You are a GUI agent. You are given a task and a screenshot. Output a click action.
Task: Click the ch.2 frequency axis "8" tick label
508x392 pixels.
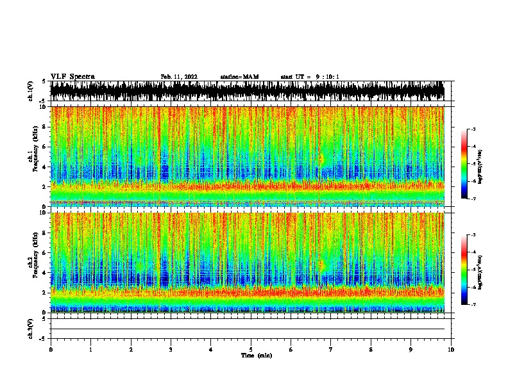(x=45, y=233)
